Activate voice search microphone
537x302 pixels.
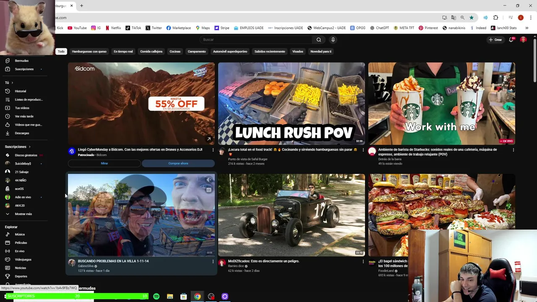[333, 40]
